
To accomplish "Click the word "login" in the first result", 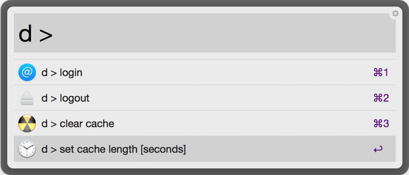I will coord(71,73).
